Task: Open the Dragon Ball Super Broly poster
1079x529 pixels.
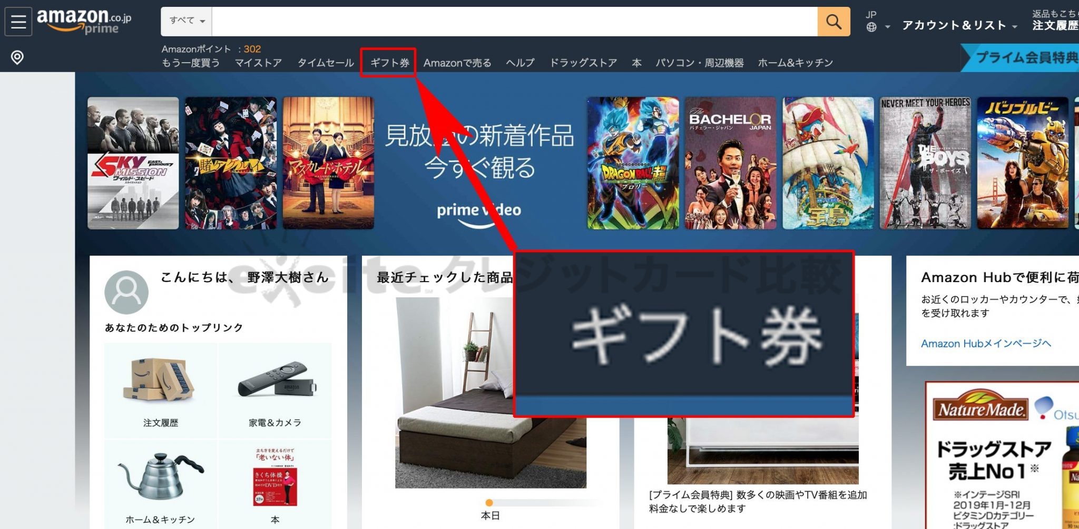Action: pyautogui.click(x=633, y=163)
